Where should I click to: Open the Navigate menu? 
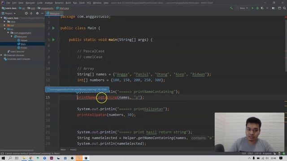pos(30,3)
